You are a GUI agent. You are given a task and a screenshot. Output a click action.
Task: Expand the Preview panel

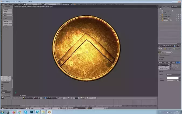162,57
